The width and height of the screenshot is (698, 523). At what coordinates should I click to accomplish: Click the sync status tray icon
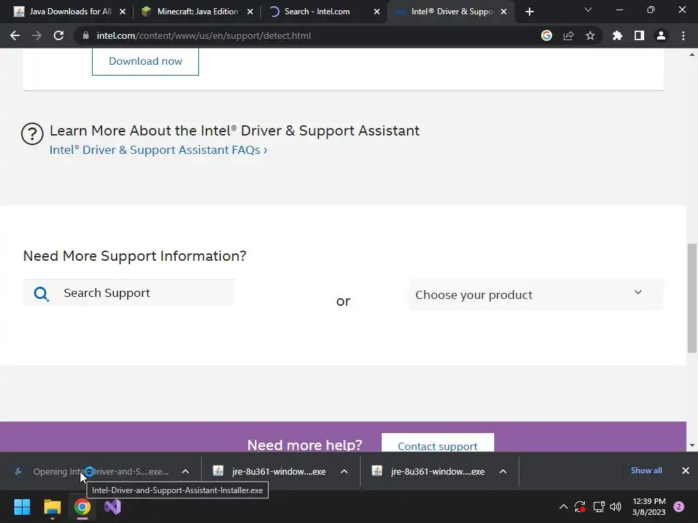click(x=580, y=507)
